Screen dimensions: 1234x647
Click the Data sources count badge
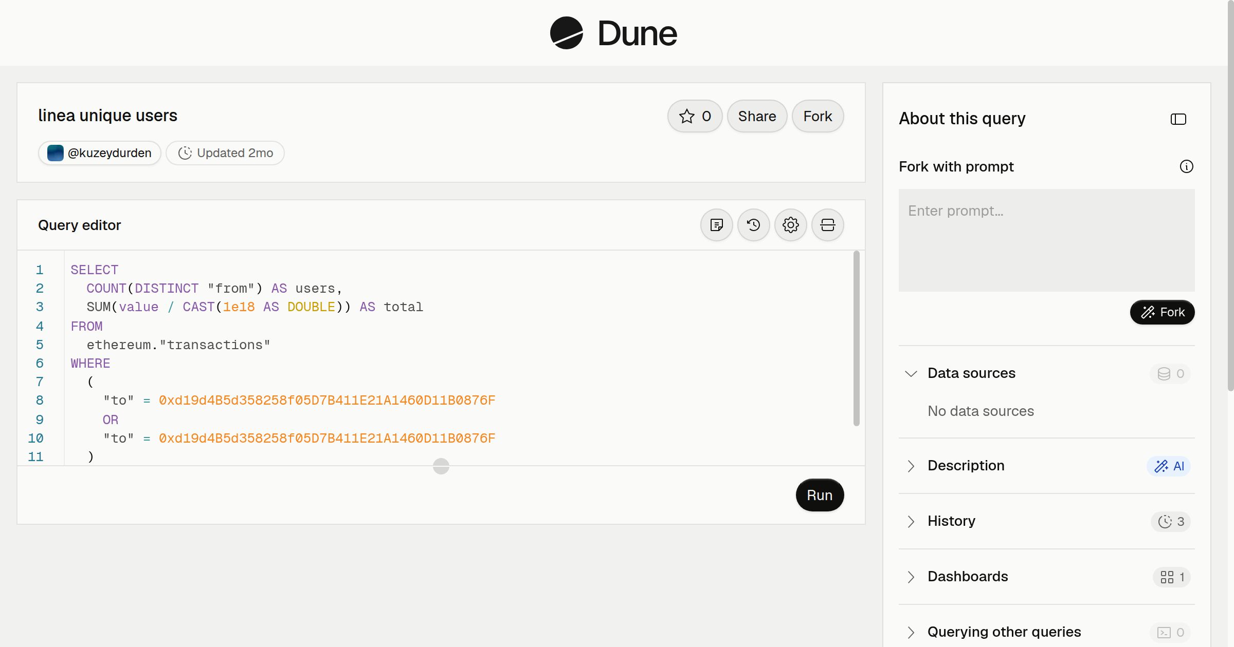(1170, 373)
